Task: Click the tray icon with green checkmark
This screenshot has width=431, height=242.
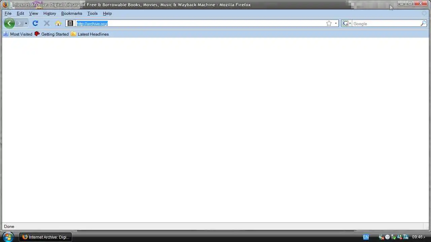Action: (x=393, y=237)
